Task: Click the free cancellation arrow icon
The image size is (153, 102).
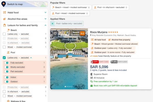Action: (x=92, y=81)
